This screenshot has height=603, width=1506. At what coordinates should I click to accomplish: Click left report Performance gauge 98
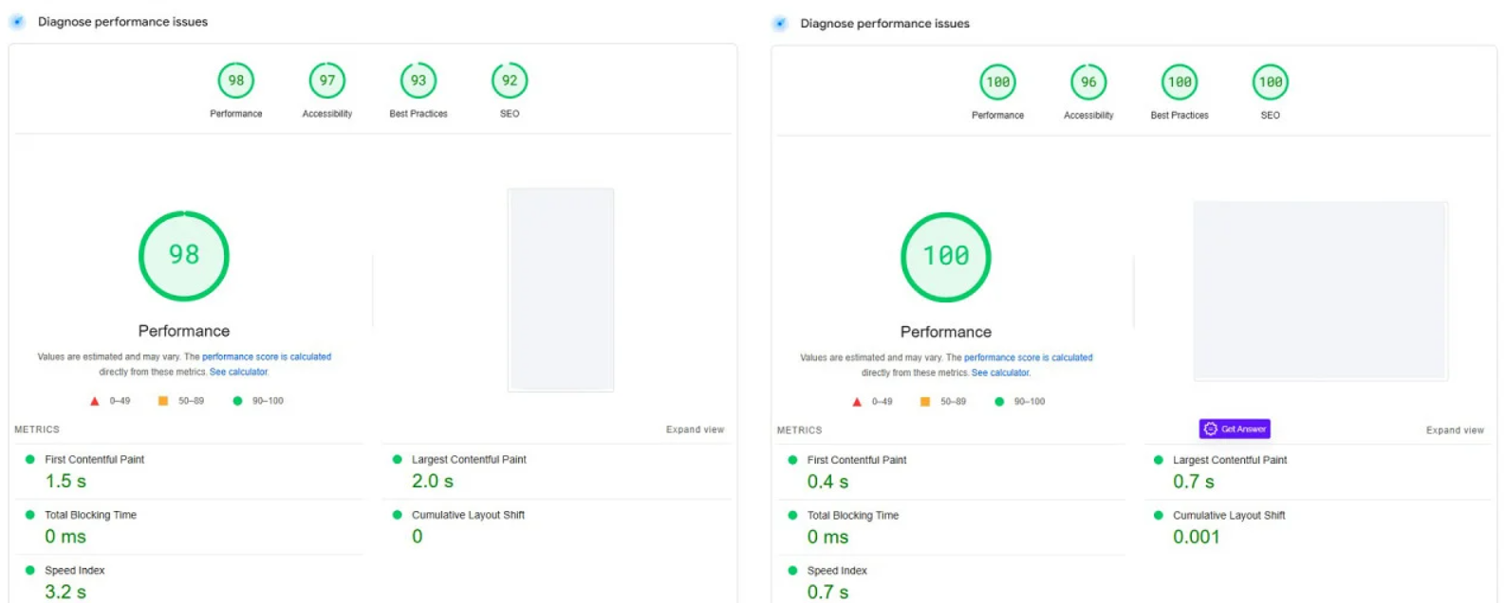point(236,81)
